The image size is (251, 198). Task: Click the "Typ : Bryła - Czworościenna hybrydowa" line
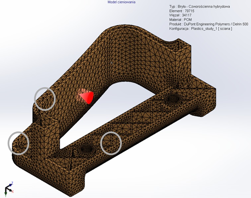click(x=200, y=7)
